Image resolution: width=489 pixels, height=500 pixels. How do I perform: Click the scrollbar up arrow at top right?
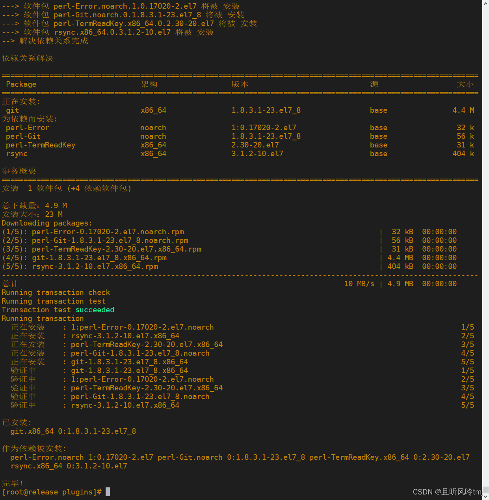click(485, 3)
